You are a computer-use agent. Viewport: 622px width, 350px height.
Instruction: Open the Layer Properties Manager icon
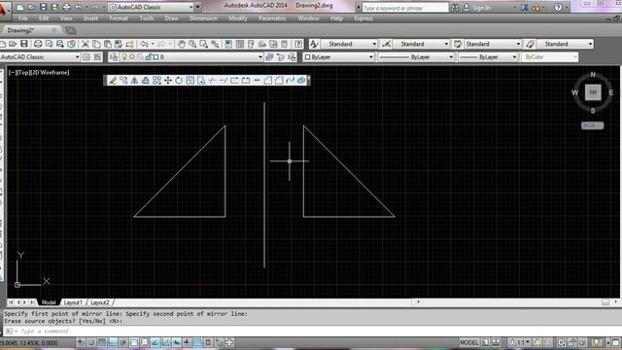point(114,57)
